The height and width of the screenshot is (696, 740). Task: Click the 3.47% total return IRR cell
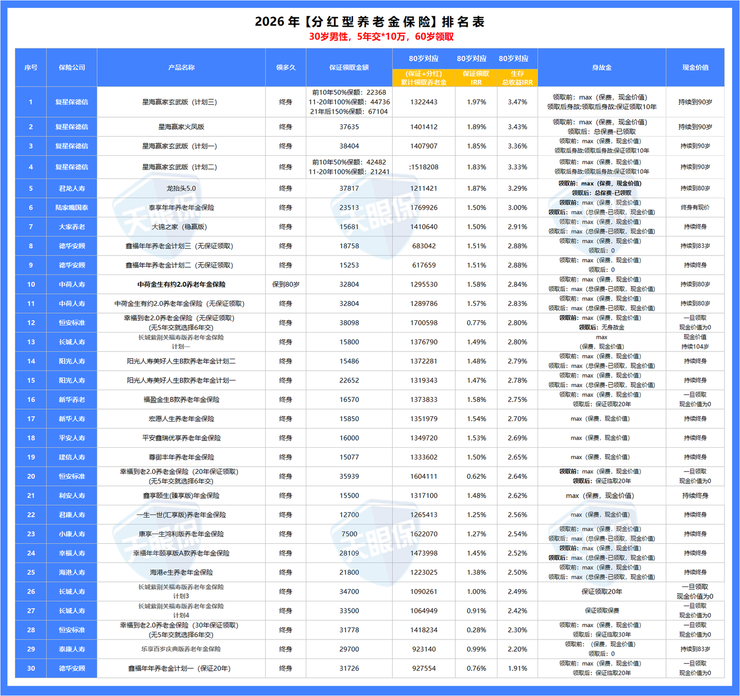tap(517, 102)
